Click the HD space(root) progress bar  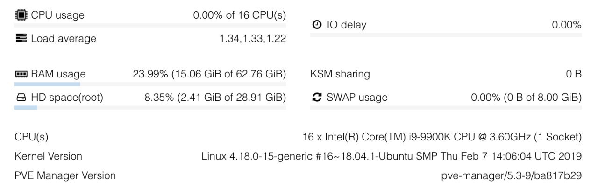[x=149, y=108]
